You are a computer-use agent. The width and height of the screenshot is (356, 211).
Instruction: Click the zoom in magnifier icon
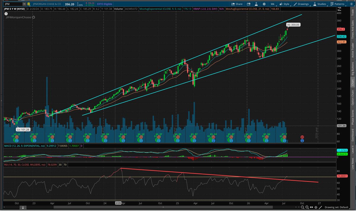(x=307, y=207)
